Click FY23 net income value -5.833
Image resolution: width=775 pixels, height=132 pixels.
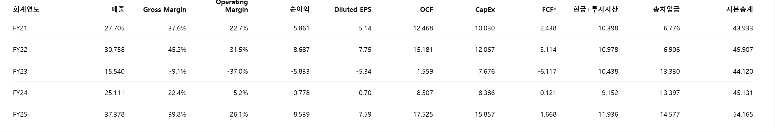point(300,71)
